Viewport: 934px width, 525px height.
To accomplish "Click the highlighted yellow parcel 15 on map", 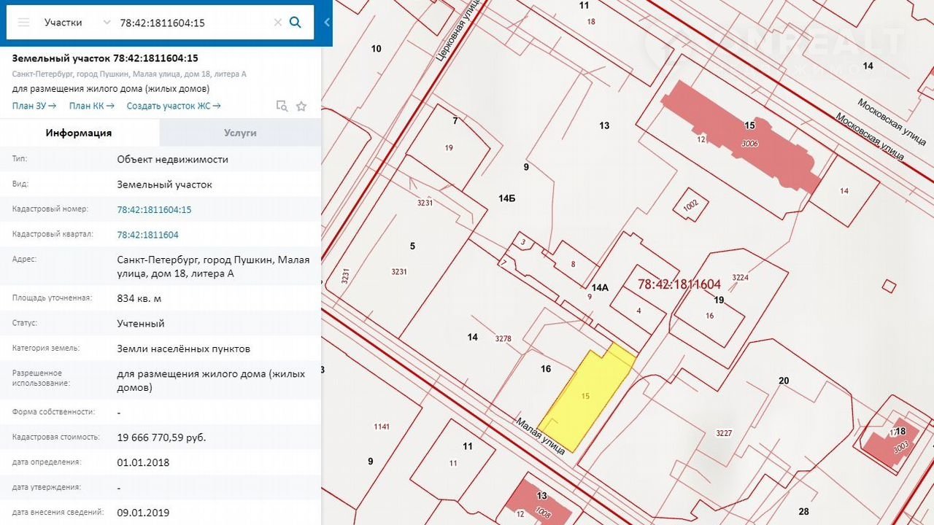I will 586,397.
